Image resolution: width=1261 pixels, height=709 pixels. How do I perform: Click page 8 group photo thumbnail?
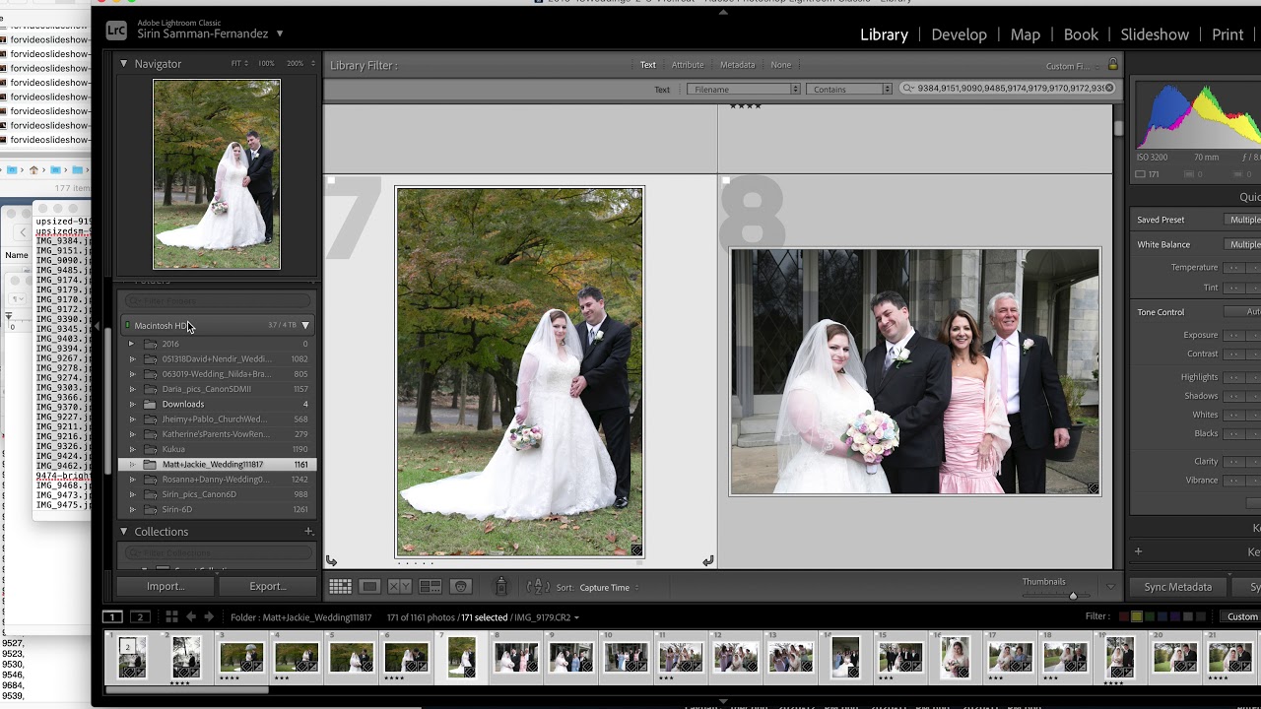click(915, 372)
